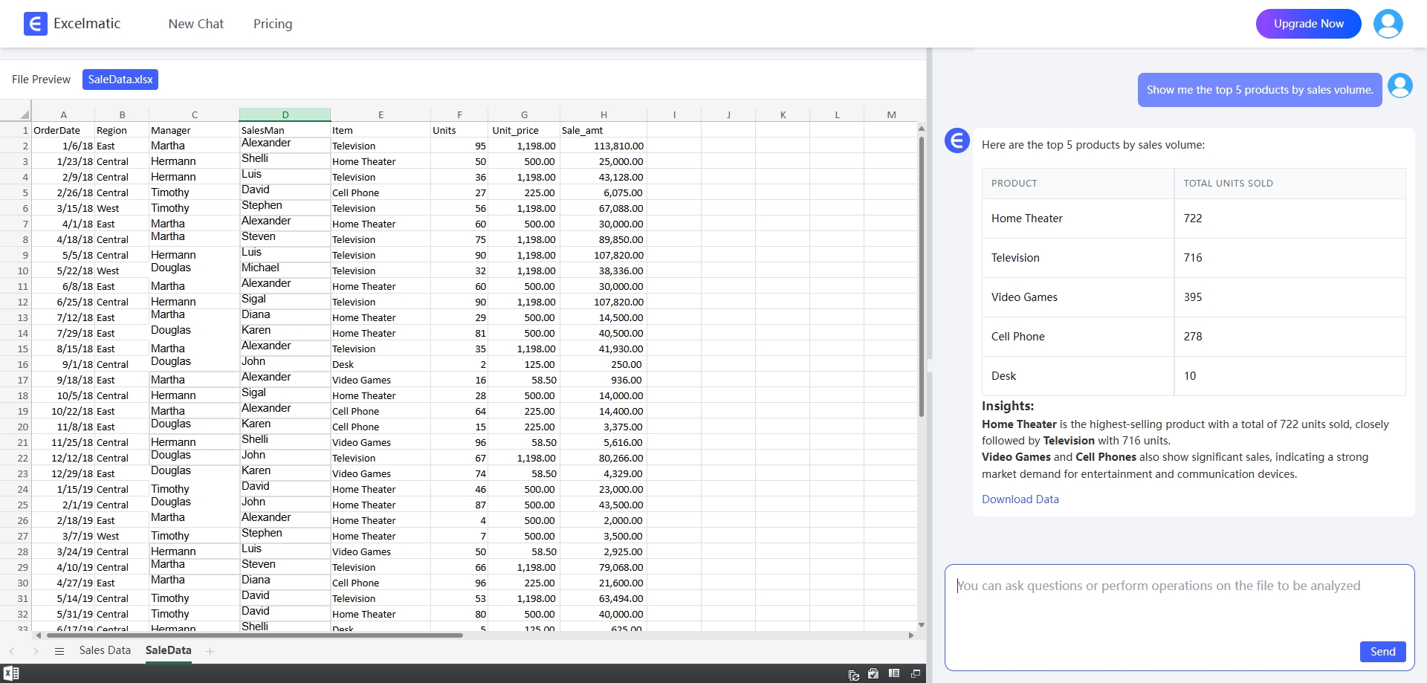Click into the chat question input field
The height and width of the screenshot is (683, 1427).
(x=1178, y=602)
